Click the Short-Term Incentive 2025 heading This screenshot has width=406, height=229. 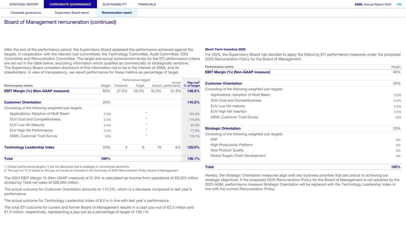click(x=225, y=49)
